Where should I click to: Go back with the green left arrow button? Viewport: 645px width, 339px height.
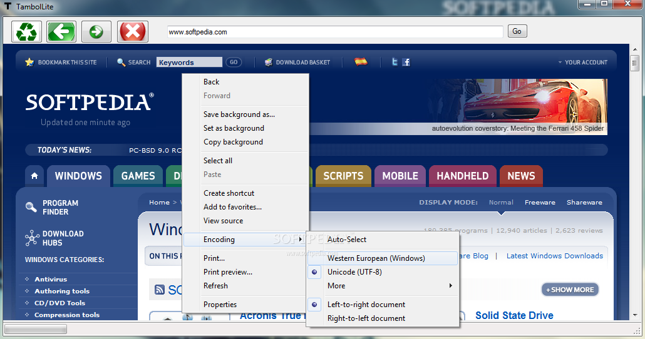point(61,32)
